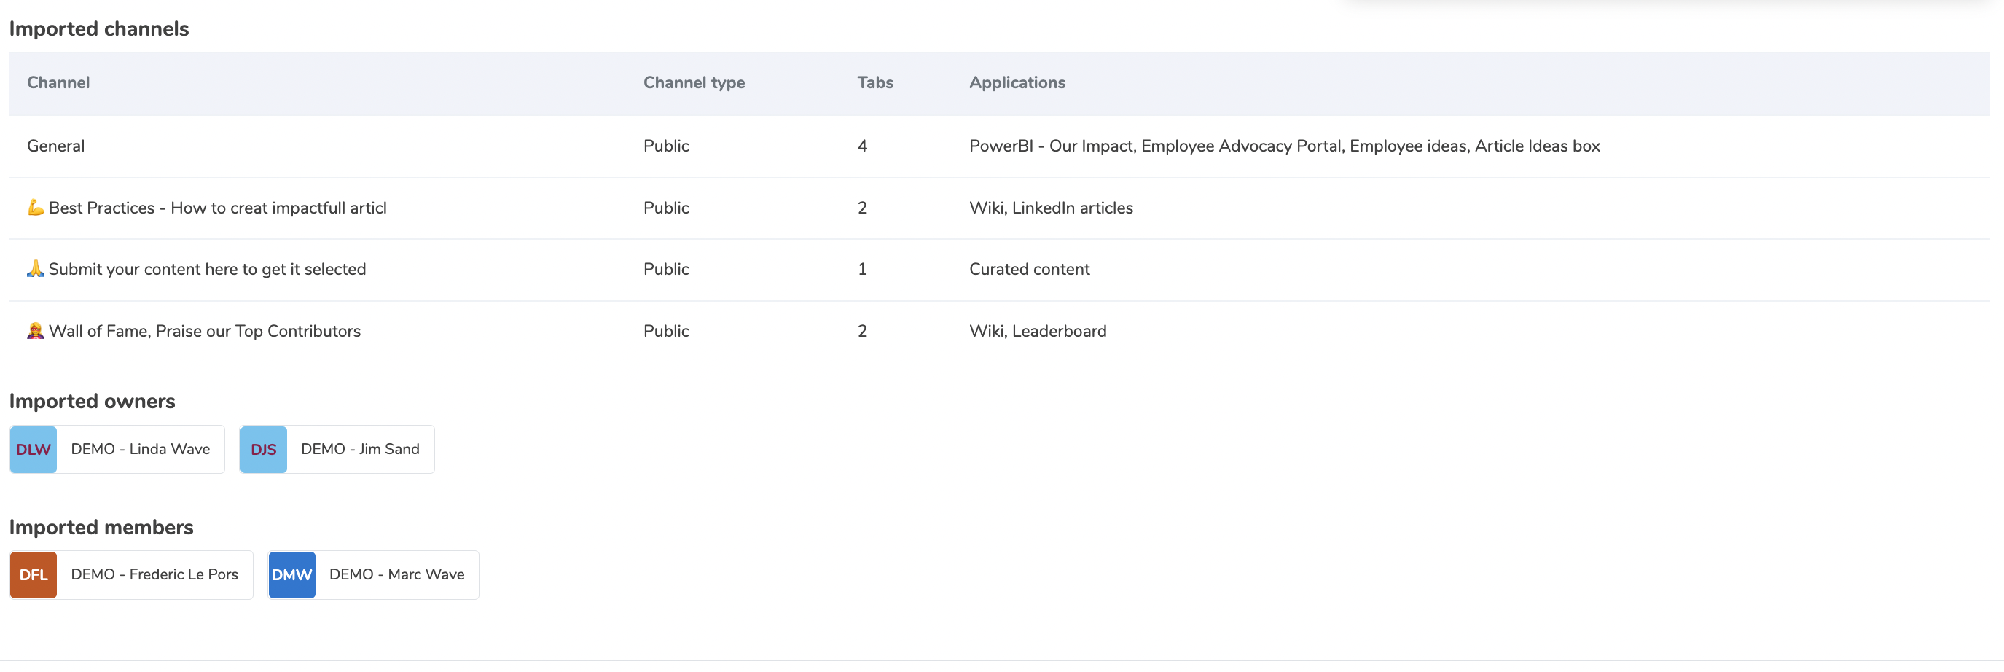Viewport: 2004px width, 672px height.
Task: Click the Channel column header
Action: coord(58,82)
